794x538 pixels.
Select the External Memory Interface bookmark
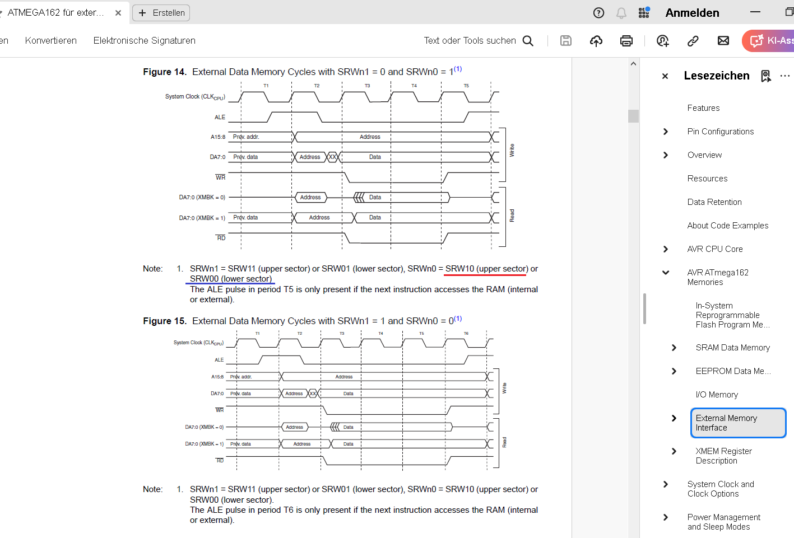[739, 423]
